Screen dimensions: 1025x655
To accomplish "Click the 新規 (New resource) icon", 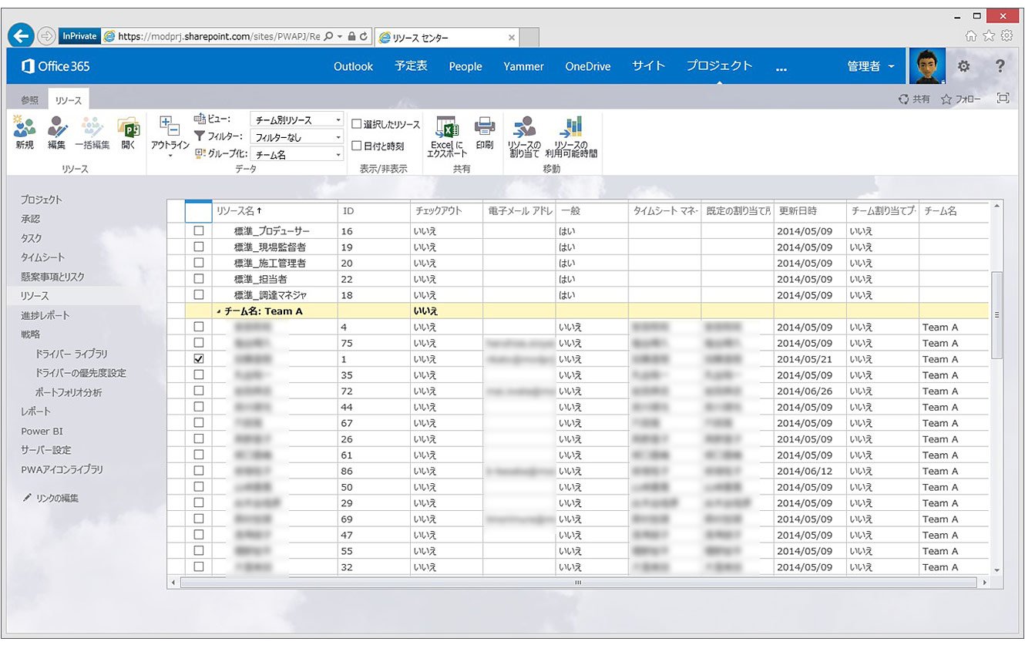I will point(25,127).
